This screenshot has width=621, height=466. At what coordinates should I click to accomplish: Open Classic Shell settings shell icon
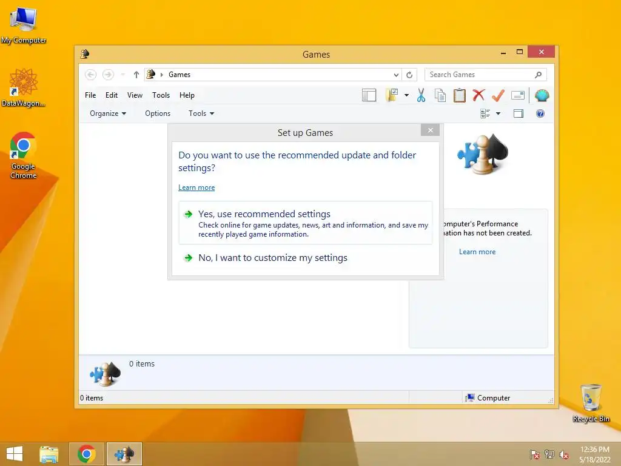coord(542,95)
